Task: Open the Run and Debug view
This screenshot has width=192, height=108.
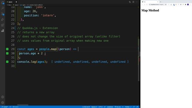Action: [3, 19]
